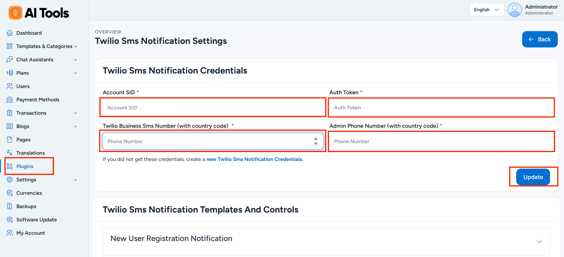Expand the Chat Assistants chevron
Viewport: 564px width, 257px height.
point(76,60)
